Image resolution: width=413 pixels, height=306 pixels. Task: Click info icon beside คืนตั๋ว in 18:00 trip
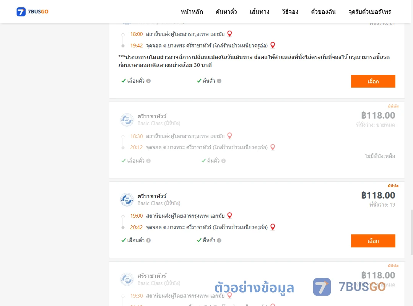pyautogui.click(x=219, y=81)
